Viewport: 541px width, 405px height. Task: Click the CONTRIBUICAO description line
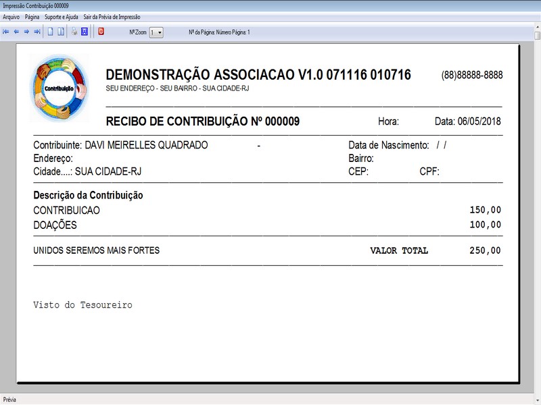tap(66, 210)
